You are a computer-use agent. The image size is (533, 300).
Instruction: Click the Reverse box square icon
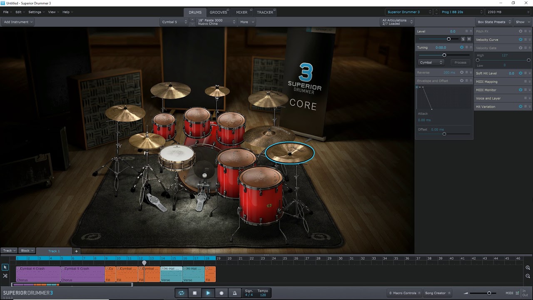(x=466, y=72)
